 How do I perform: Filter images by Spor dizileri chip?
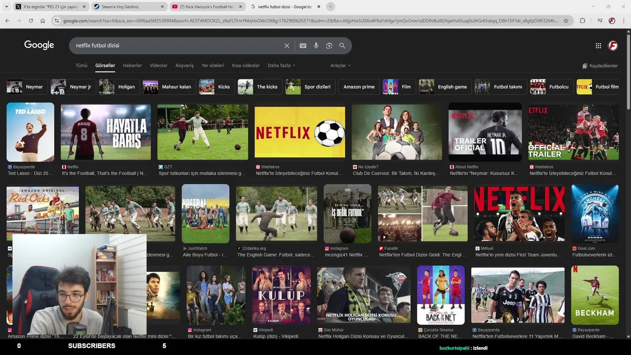(310, 87)
